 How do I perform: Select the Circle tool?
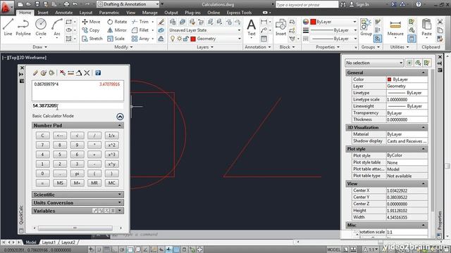pyautogui.click(x=41, y=27)
